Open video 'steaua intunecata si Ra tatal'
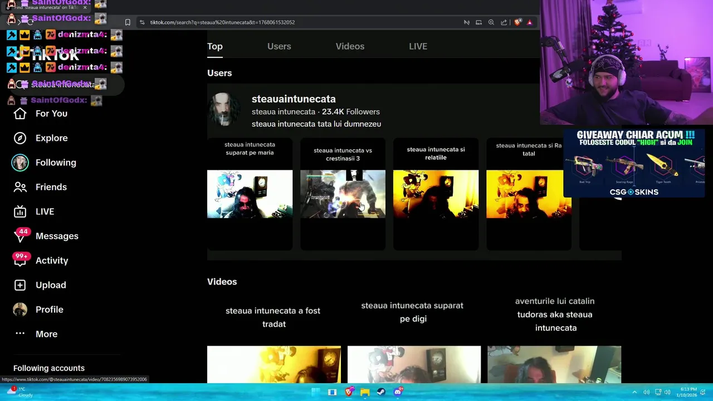The image size is (713, 401). (529, 194)
